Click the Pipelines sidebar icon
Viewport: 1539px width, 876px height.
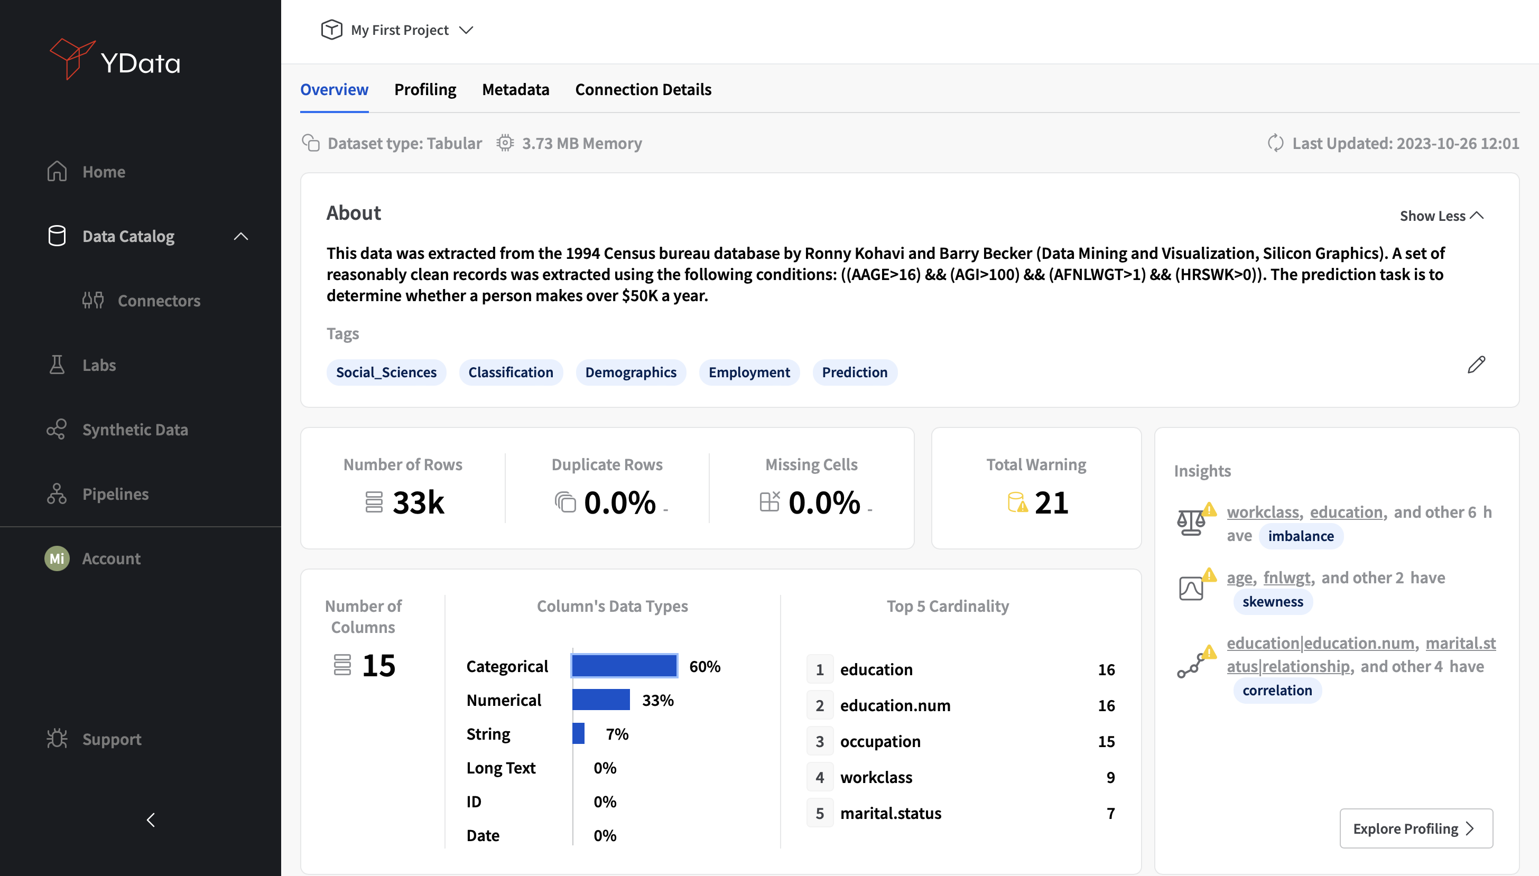coord(58,492)
